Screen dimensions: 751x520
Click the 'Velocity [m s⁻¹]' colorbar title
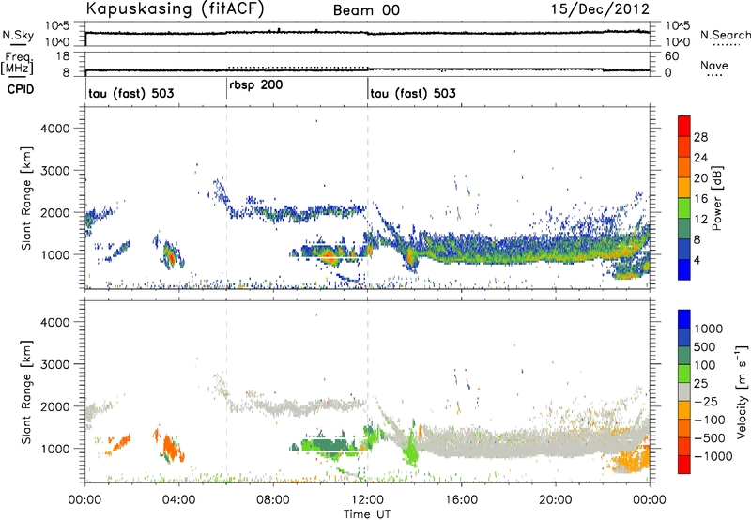(742, 391)
